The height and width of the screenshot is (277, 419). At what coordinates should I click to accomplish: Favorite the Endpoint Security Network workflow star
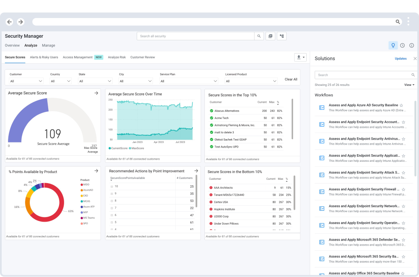coord(403,207)
